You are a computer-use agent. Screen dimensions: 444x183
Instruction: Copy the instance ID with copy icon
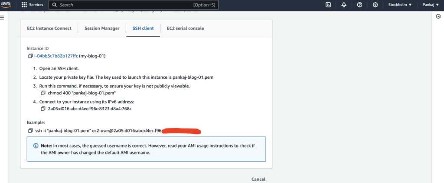point(30,56)
